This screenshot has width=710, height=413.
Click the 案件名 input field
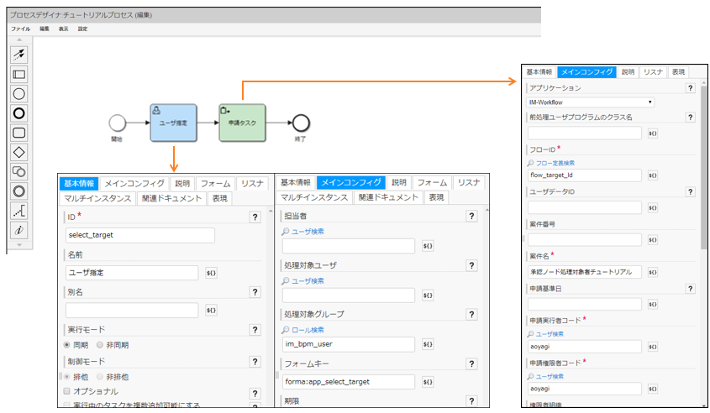585,272
